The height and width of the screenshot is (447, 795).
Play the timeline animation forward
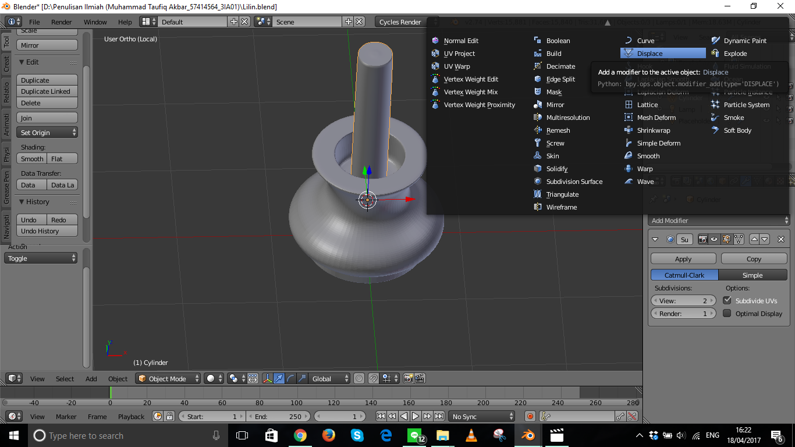point(416,416)
